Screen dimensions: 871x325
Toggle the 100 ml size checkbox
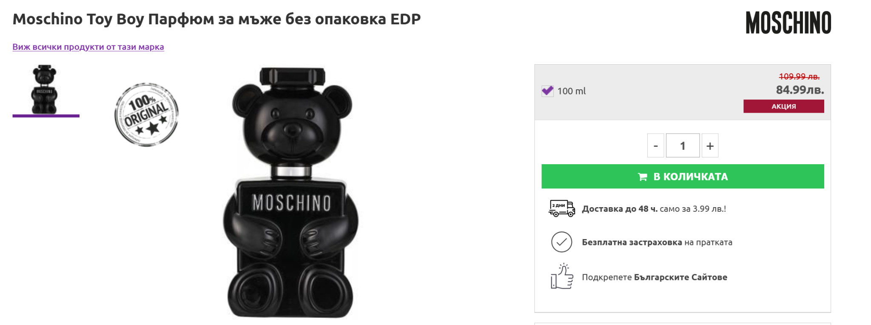(x=547, y=91)
